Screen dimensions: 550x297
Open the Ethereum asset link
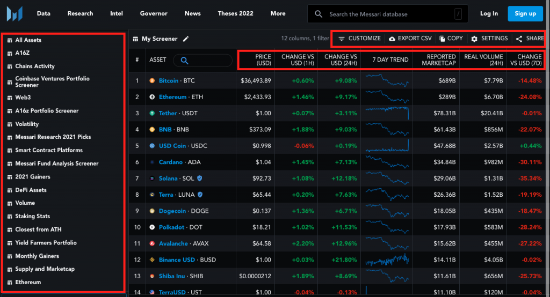tap(172, 97)
